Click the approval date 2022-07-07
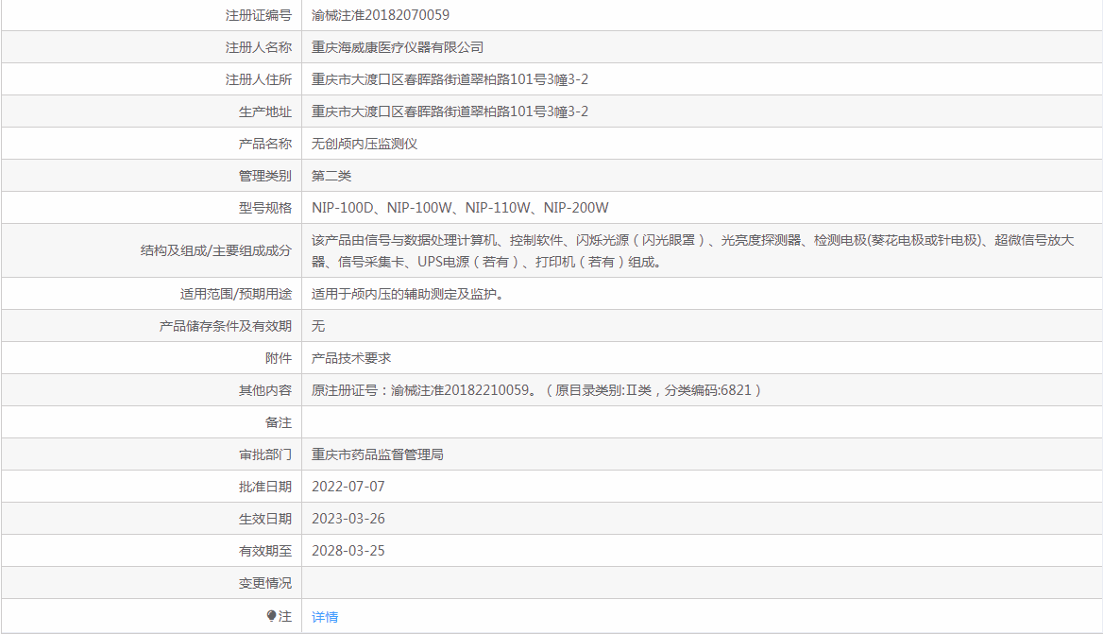This screenshot has height=634, width=1103. coord(348,487)
